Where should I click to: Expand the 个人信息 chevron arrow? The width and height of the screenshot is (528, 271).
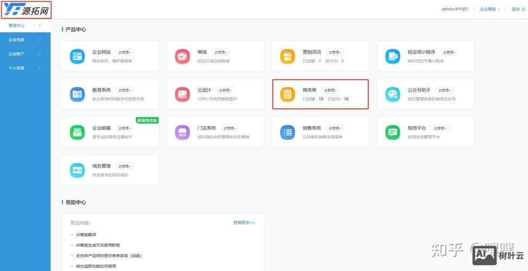40,68
